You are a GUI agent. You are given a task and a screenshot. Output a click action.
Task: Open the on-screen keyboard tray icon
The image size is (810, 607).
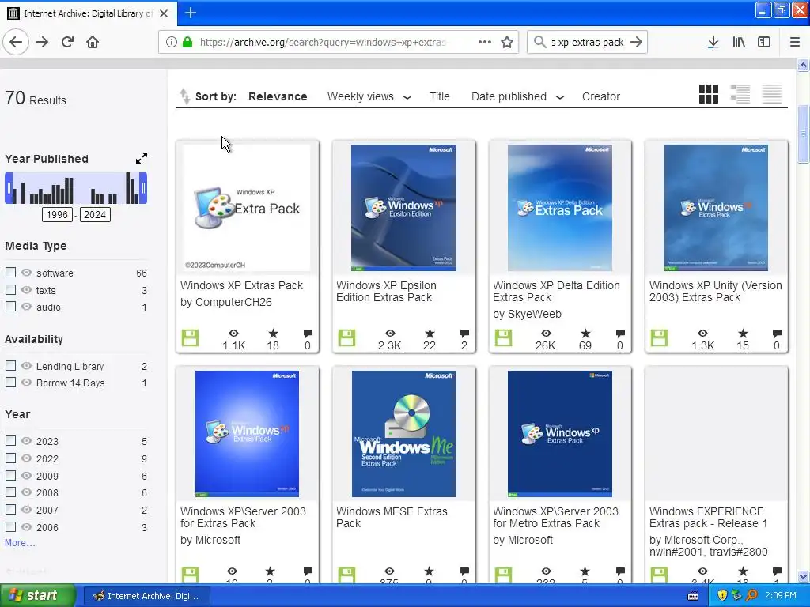[693, 596]
